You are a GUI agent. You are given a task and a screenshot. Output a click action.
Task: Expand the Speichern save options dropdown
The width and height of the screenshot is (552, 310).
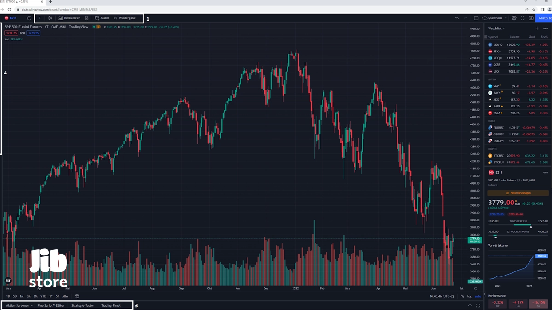(x=505, y=18)
